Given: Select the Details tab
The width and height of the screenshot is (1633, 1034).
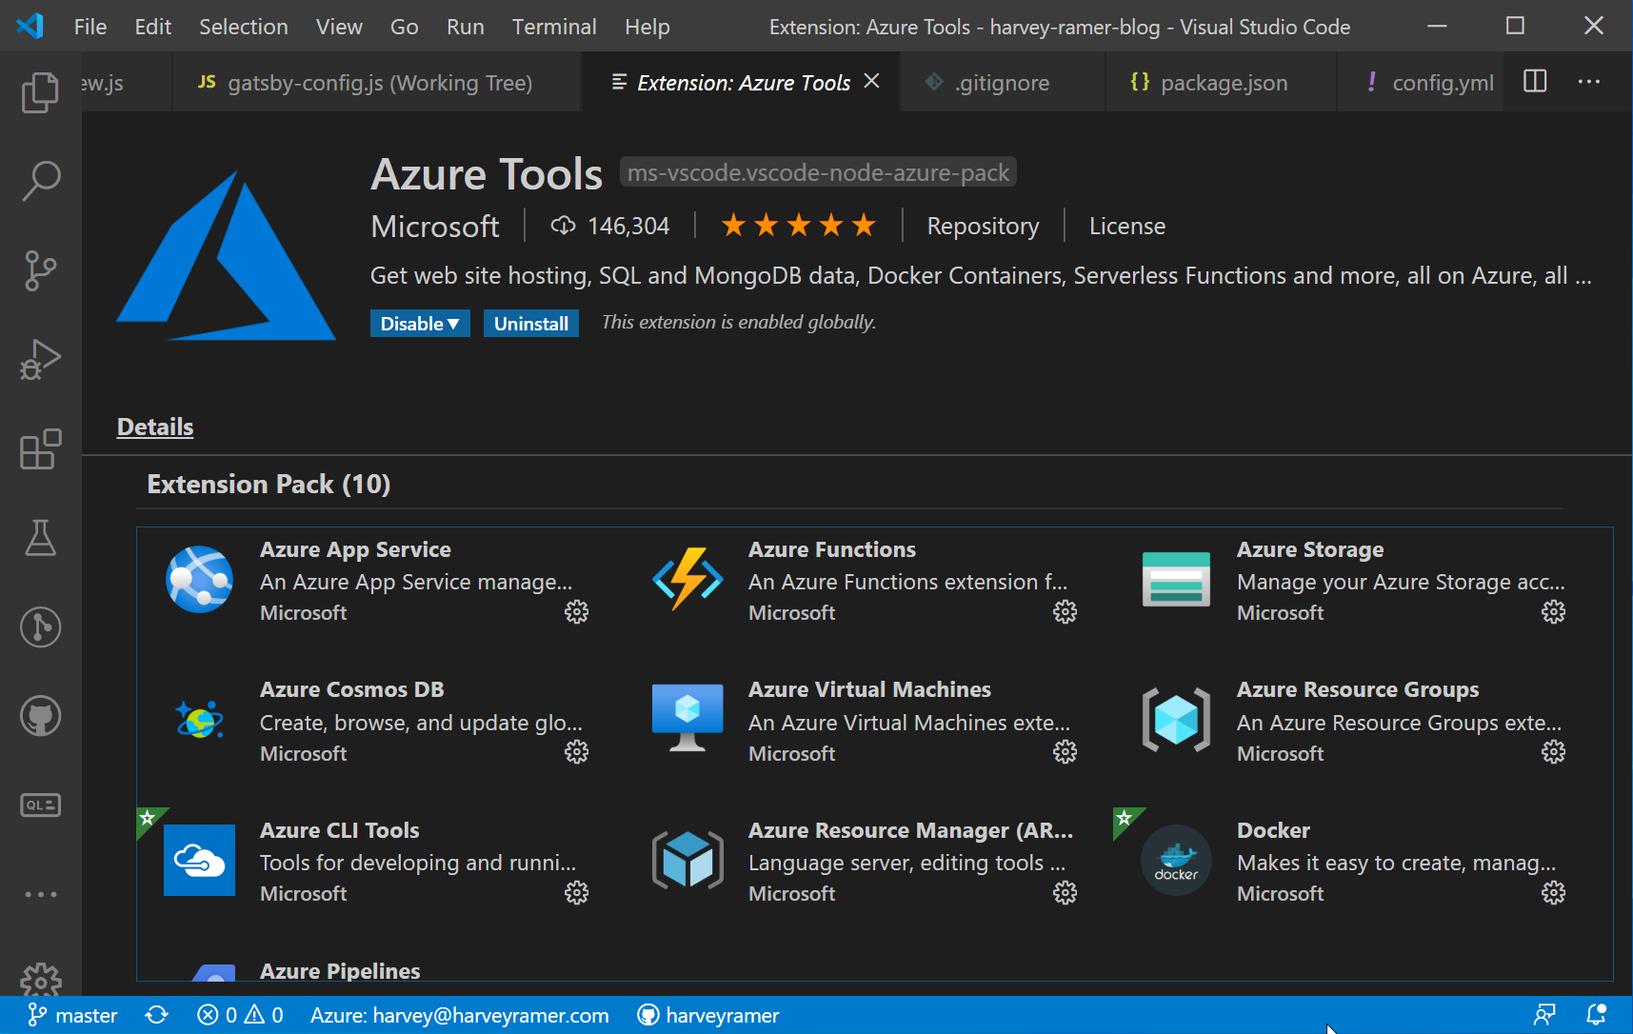Looking at the screenshot, I should (x=155, y=427).
